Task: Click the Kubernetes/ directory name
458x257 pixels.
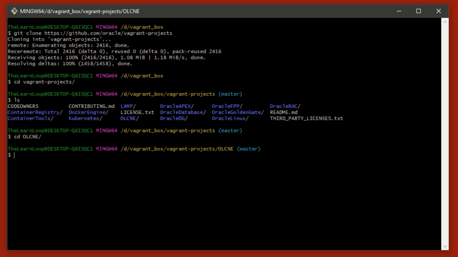Action: 85,118
